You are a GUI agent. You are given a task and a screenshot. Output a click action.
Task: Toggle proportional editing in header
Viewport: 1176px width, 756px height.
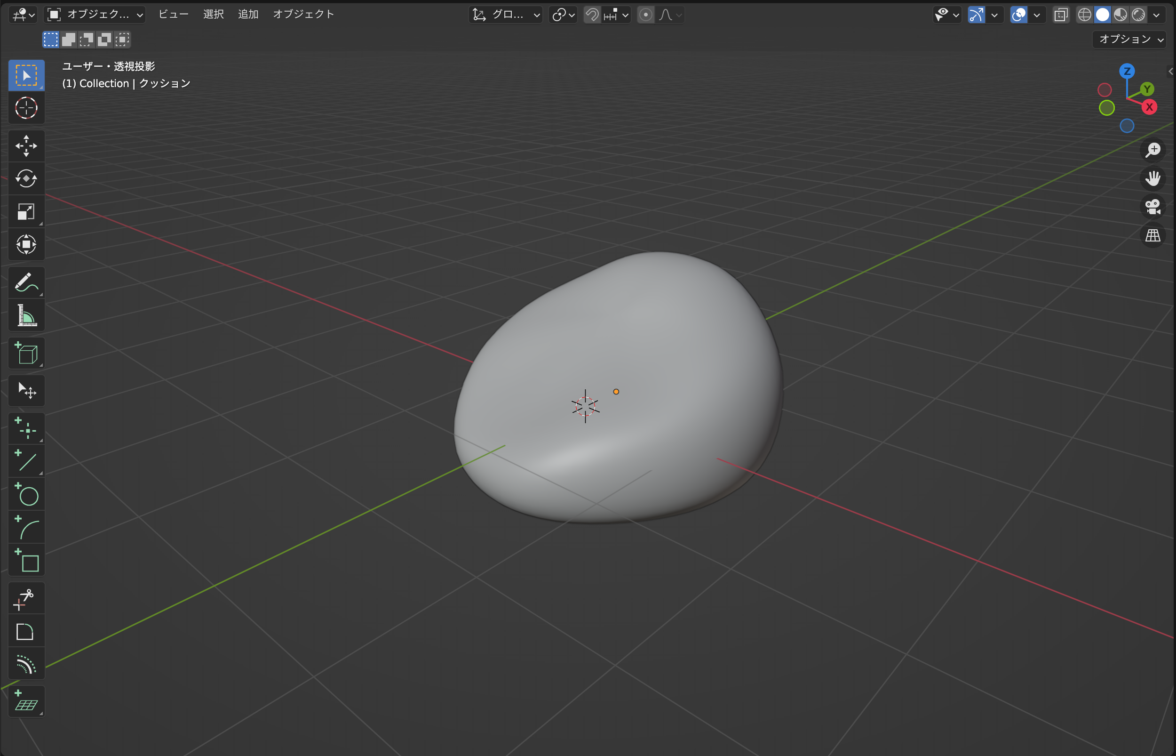click(x=646, y=15)
